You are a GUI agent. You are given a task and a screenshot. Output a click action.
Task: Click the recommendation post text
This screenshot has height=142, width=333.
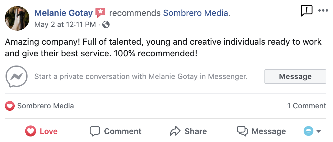click(x=163, y=47)
